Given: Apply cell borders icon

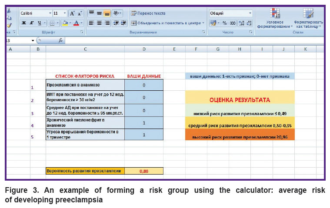Looking at the screenshot, I should tap(52, 23).
